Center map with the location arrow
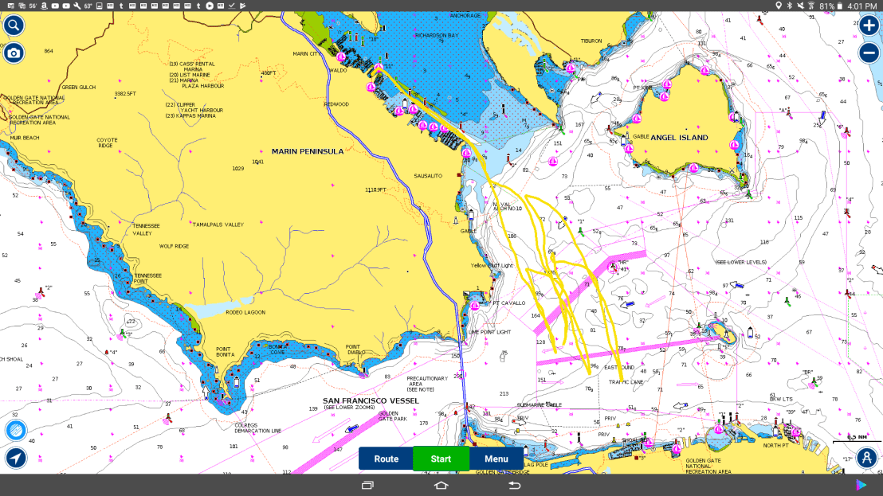The height and width of the screenshot is (496, 883). click(15, 458)
